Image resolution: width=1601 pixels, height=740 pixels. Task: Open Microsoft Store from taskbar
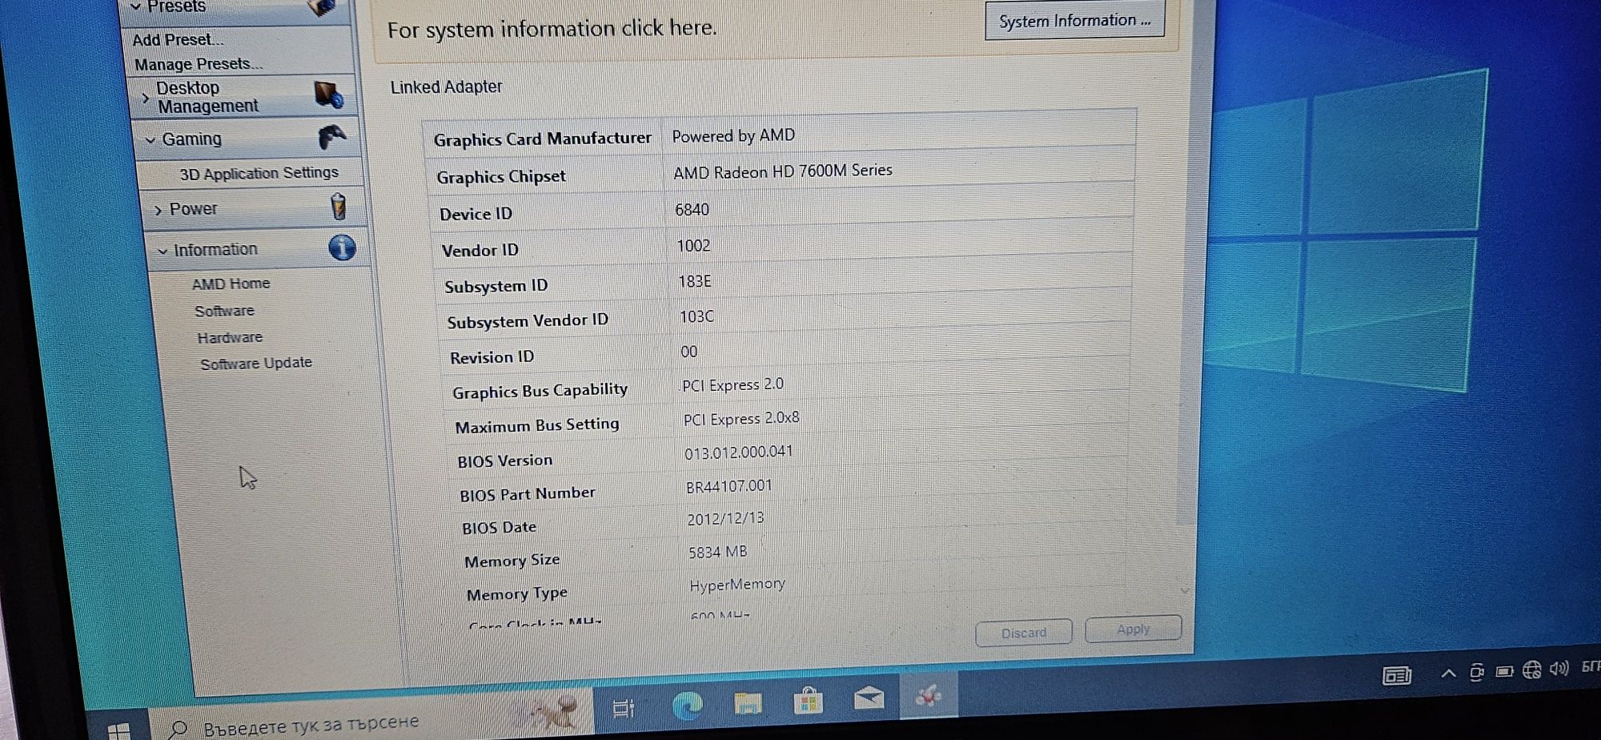(x=808, y=701)
